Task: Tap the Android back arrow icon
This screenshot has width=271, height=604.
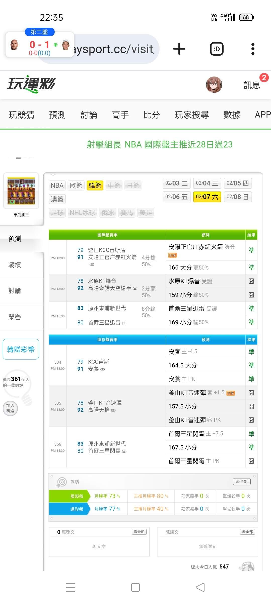Action: (x=200, y=587)
